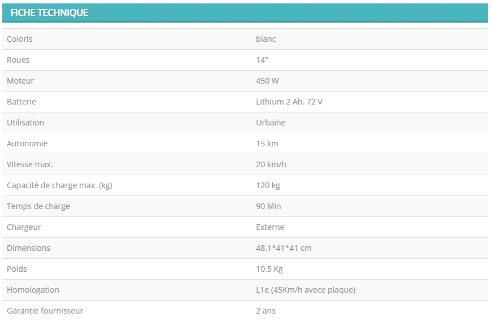Click the FICHE TECHNIQUE header

coord(49,13)
